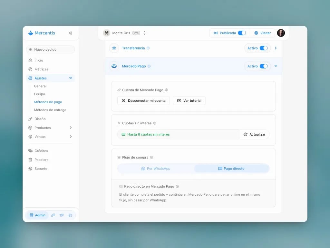Click the info icon next to Transferencia

coord(148,48)
